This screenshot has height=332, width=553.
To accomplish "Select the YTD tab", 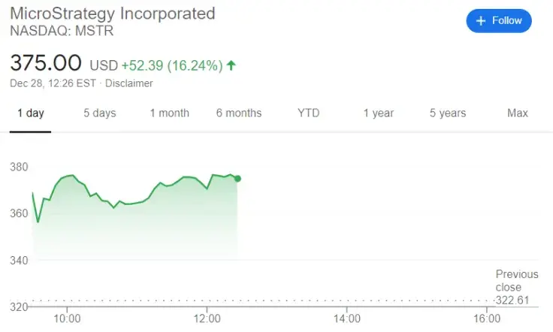I will click(309, 113).
